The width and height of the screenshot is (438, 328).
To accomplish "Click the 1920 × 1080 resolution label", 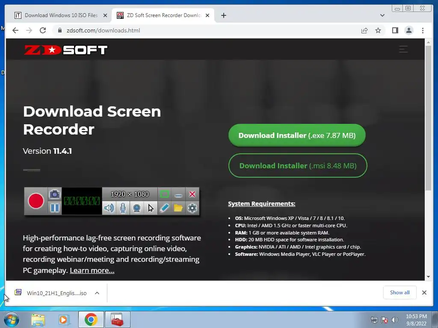I will (x=130, y=194).
